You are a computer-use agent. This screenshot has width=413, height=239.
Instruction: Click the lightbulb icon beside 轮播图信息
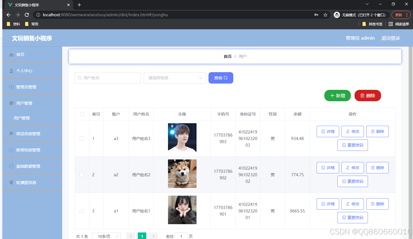click(x=11, y=183)
